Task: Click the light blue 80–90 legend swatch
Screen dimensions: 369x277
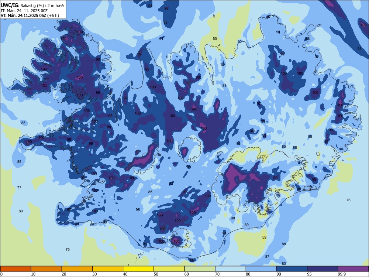Action: tap(261, 269)
